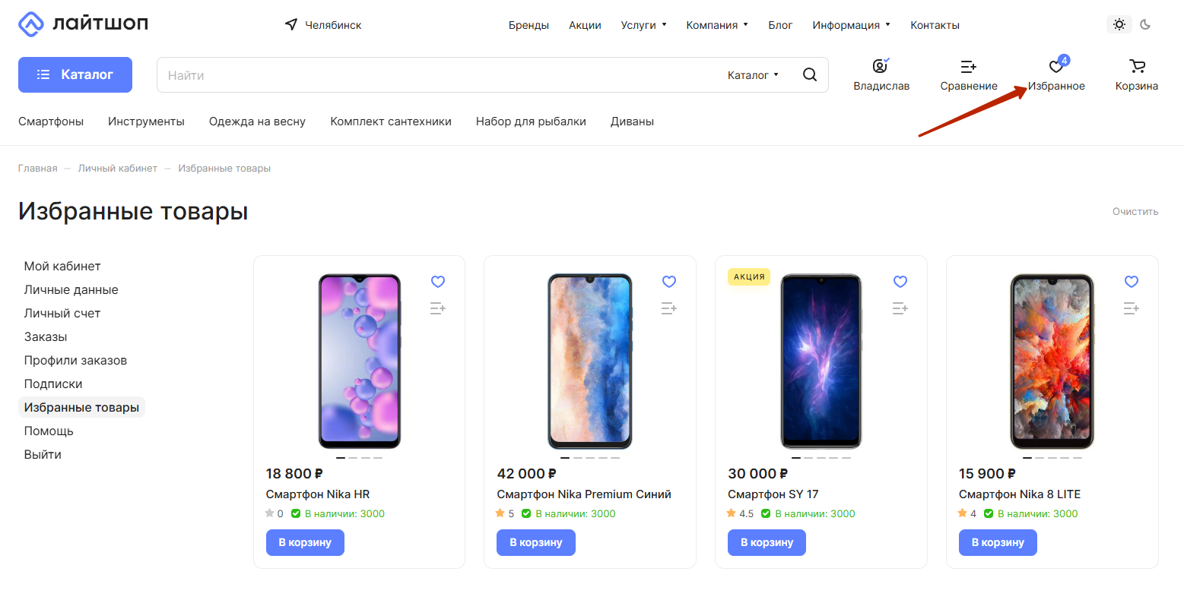Go to the Бренды menu item

(529, 25)
